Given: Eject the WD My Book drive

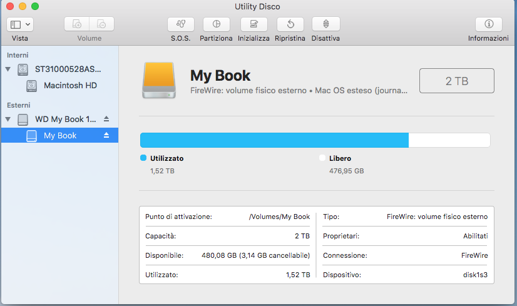Looking at the screenshot, I should pos(106,119).
